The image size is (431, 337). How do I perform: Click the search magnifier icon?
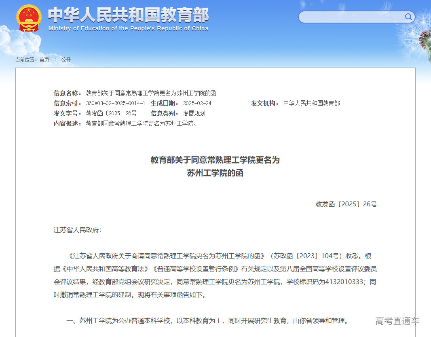[x=408, y=17]
